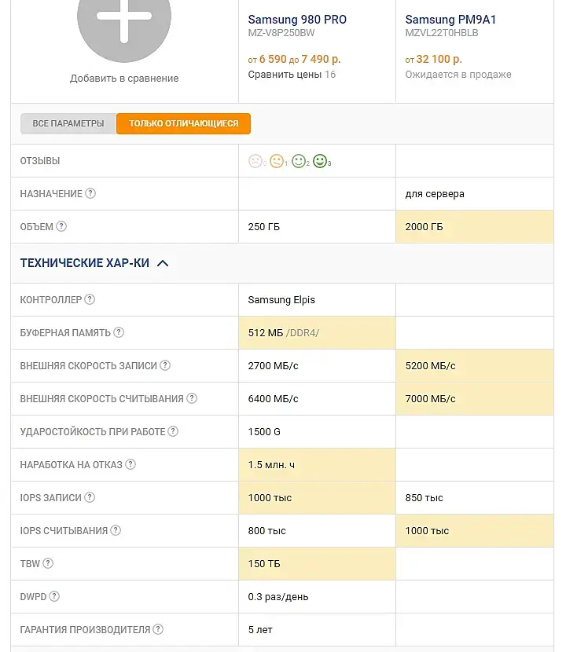Select the 2700 МБ/с write speed value
577x652 pixels.
click(x=273, y=366)
